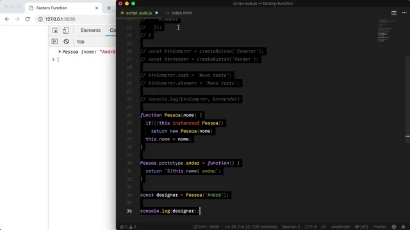This screenshot has width=410, height=230.
Task: Close the VS Code window with red button
Action: click(x=120, y=3)
